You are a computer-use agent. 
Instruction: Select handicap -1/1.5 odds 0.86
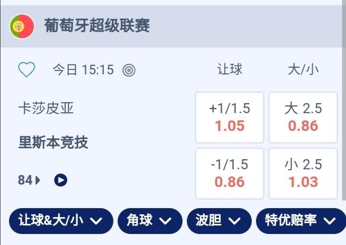[x=229, y=174]
